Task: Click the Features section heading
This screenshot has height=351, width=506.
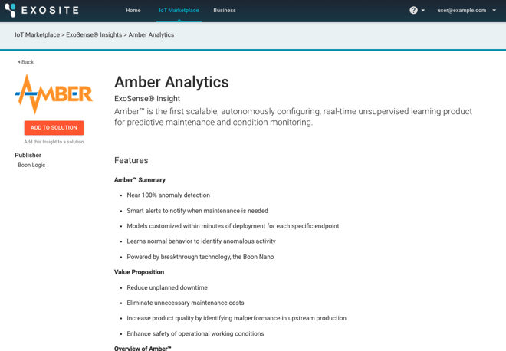Action: coord(131,160)
